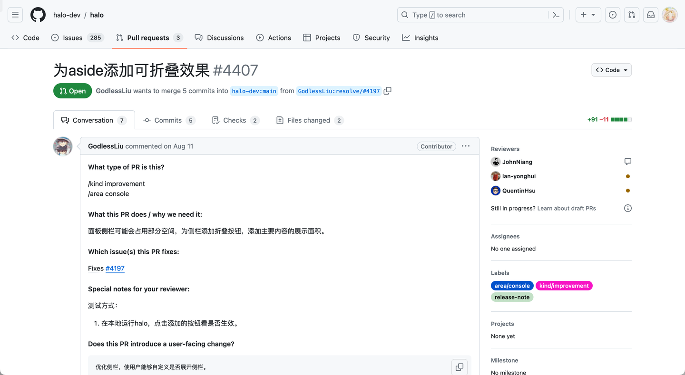Go to the GitHub homepage logo
Viewport: 685px width, 375px height.
pyautogui.click(x=38, y=15)
